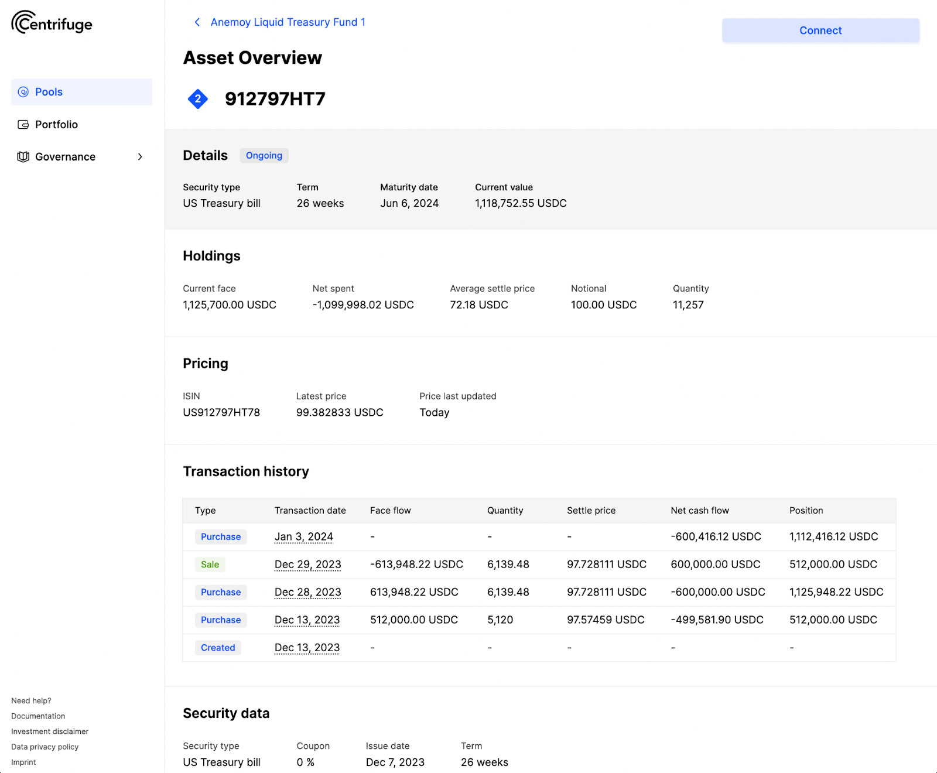The image size is (937, 773).
Task: Expand the Governance menu chevron
Action: click(140, 157)
